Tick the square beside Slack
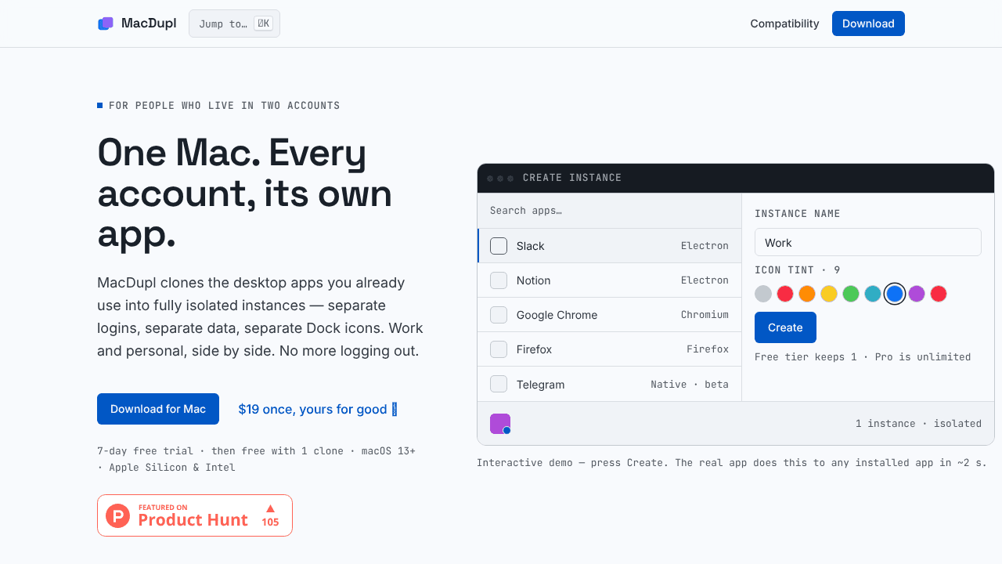Screen dimensions: 1002x564 (499, 246)
